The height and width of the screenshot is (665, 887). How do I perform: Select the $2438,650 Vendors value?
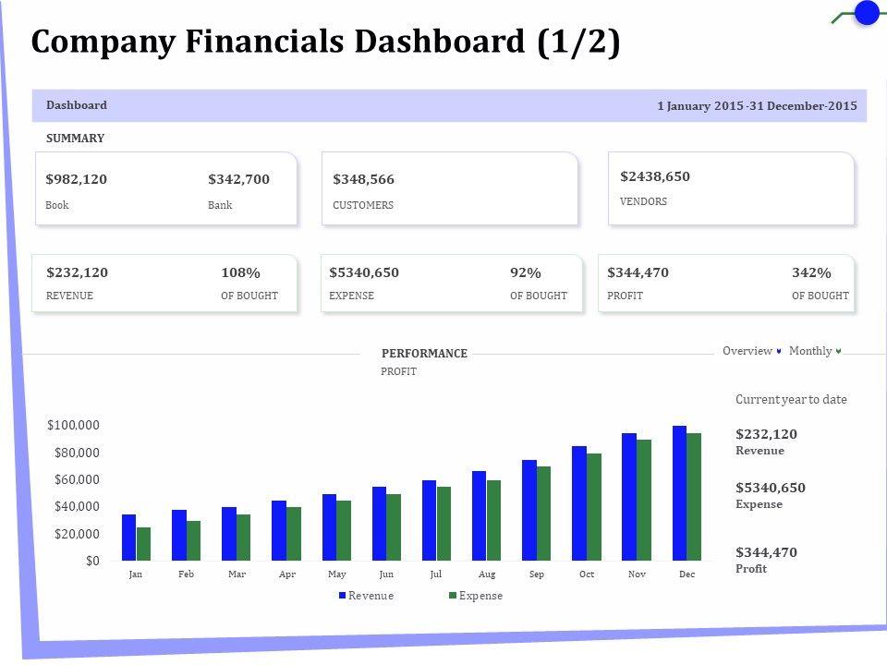coord(655,176)
